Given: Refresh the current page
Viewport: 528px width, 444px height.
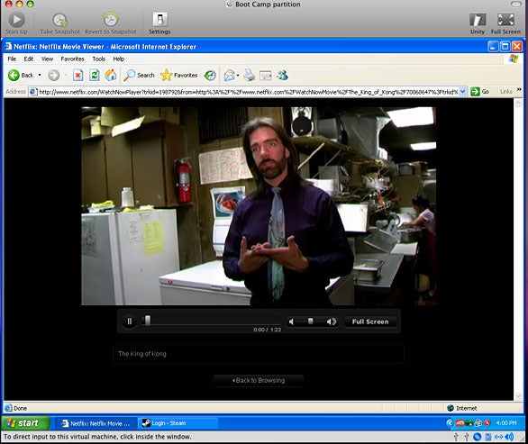Looking at the screenshot, I should [95, 75].
